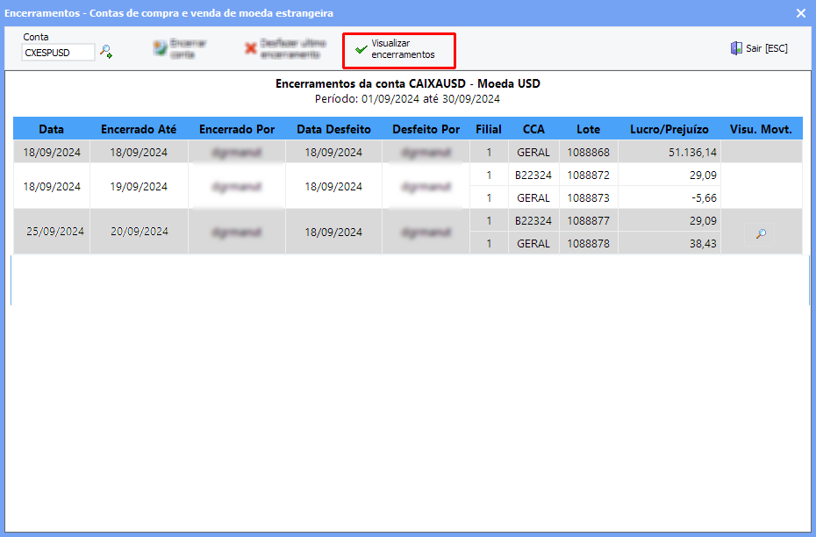This screenshot has height=537, width=816.
Task: Open movement view magnifier for the 25/09/2024 row
Action: pyautogui.click(x=761, y=234)
